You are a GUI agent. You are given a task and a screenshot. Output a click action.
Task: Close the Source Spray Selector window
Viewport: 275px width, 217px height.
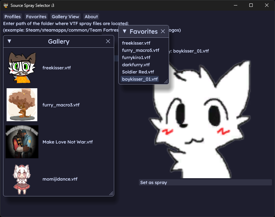(x=266, y=5)
